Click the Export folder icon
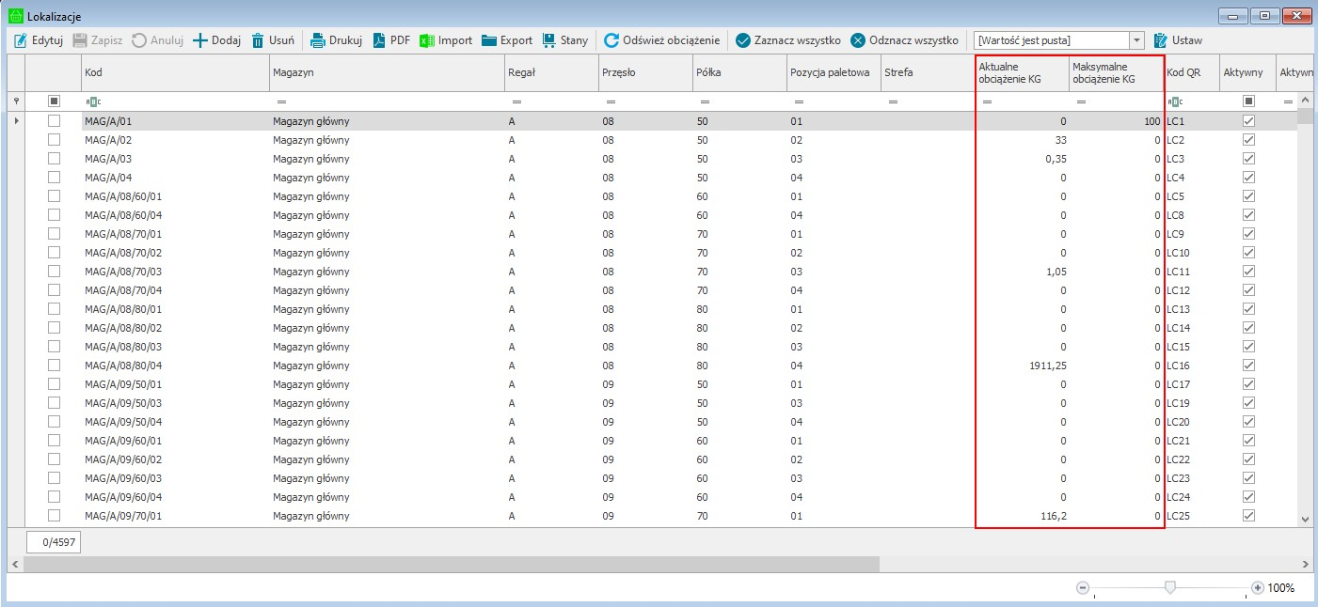 [489, 40]
